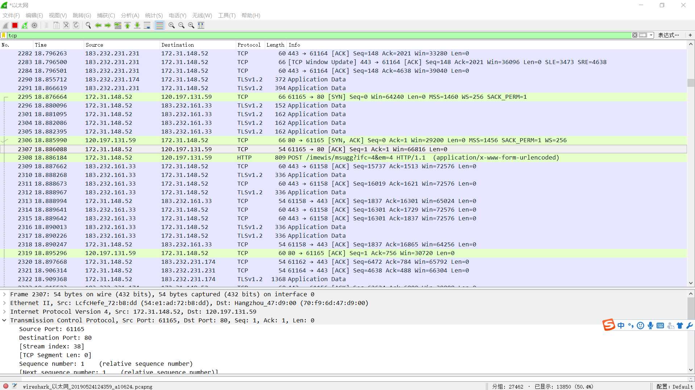Expand the Ethernet II details row
The image size is (695, 390).
pos(4,303)
